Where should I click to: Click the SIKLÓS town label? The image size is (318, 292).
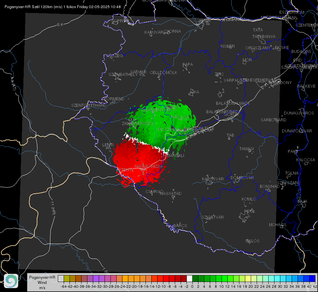pyautogui.click(x=252, y=241)
